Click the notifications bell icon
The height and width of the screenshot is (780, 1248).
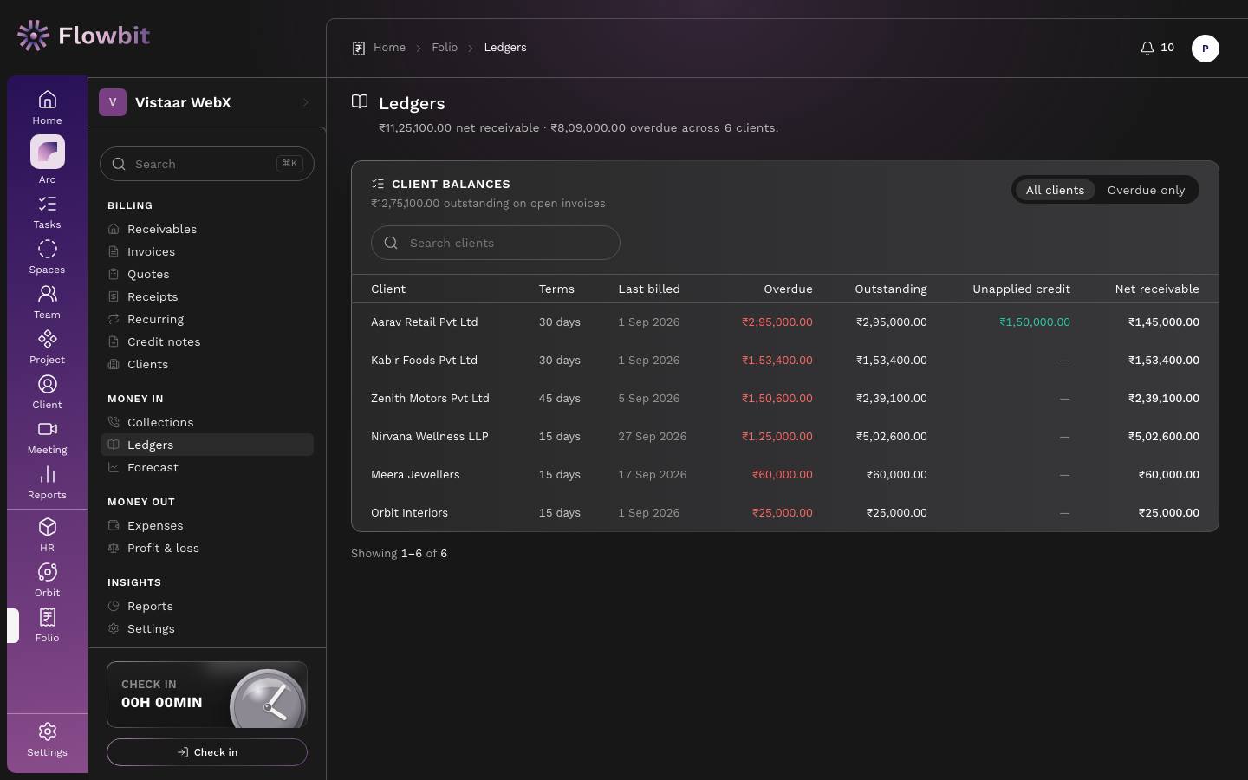point(1147,48)
